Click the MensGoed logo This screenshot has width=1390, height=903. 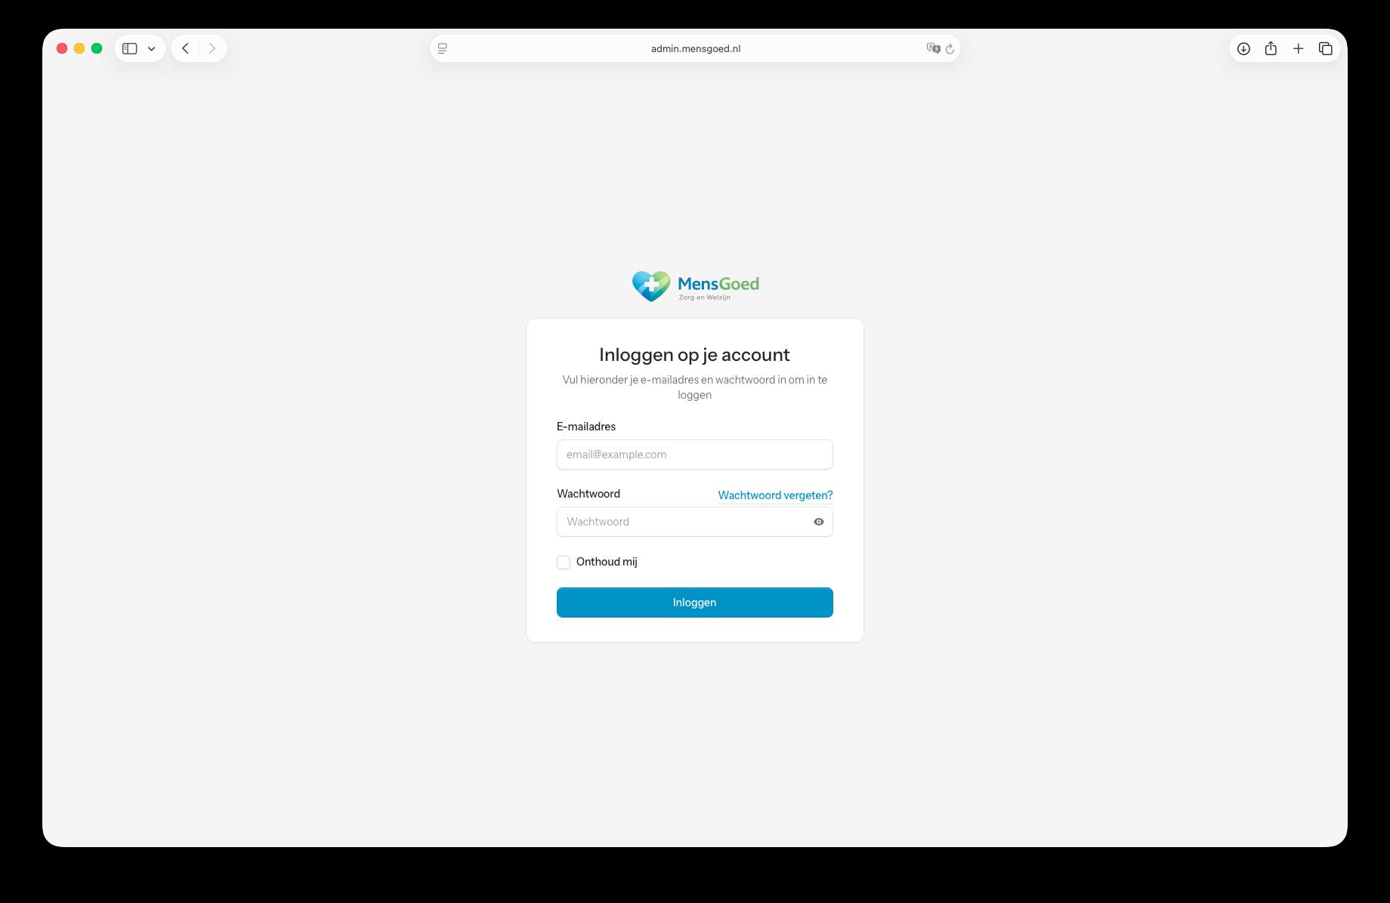coord(695,286)
